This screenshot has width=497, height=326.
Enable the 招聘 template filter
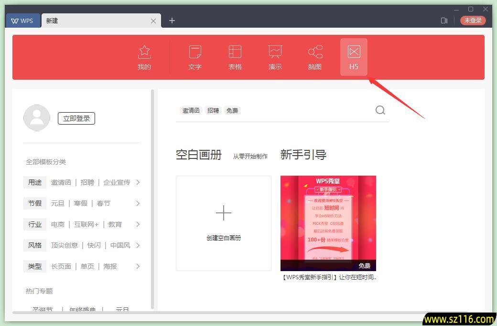pos(213,110)
